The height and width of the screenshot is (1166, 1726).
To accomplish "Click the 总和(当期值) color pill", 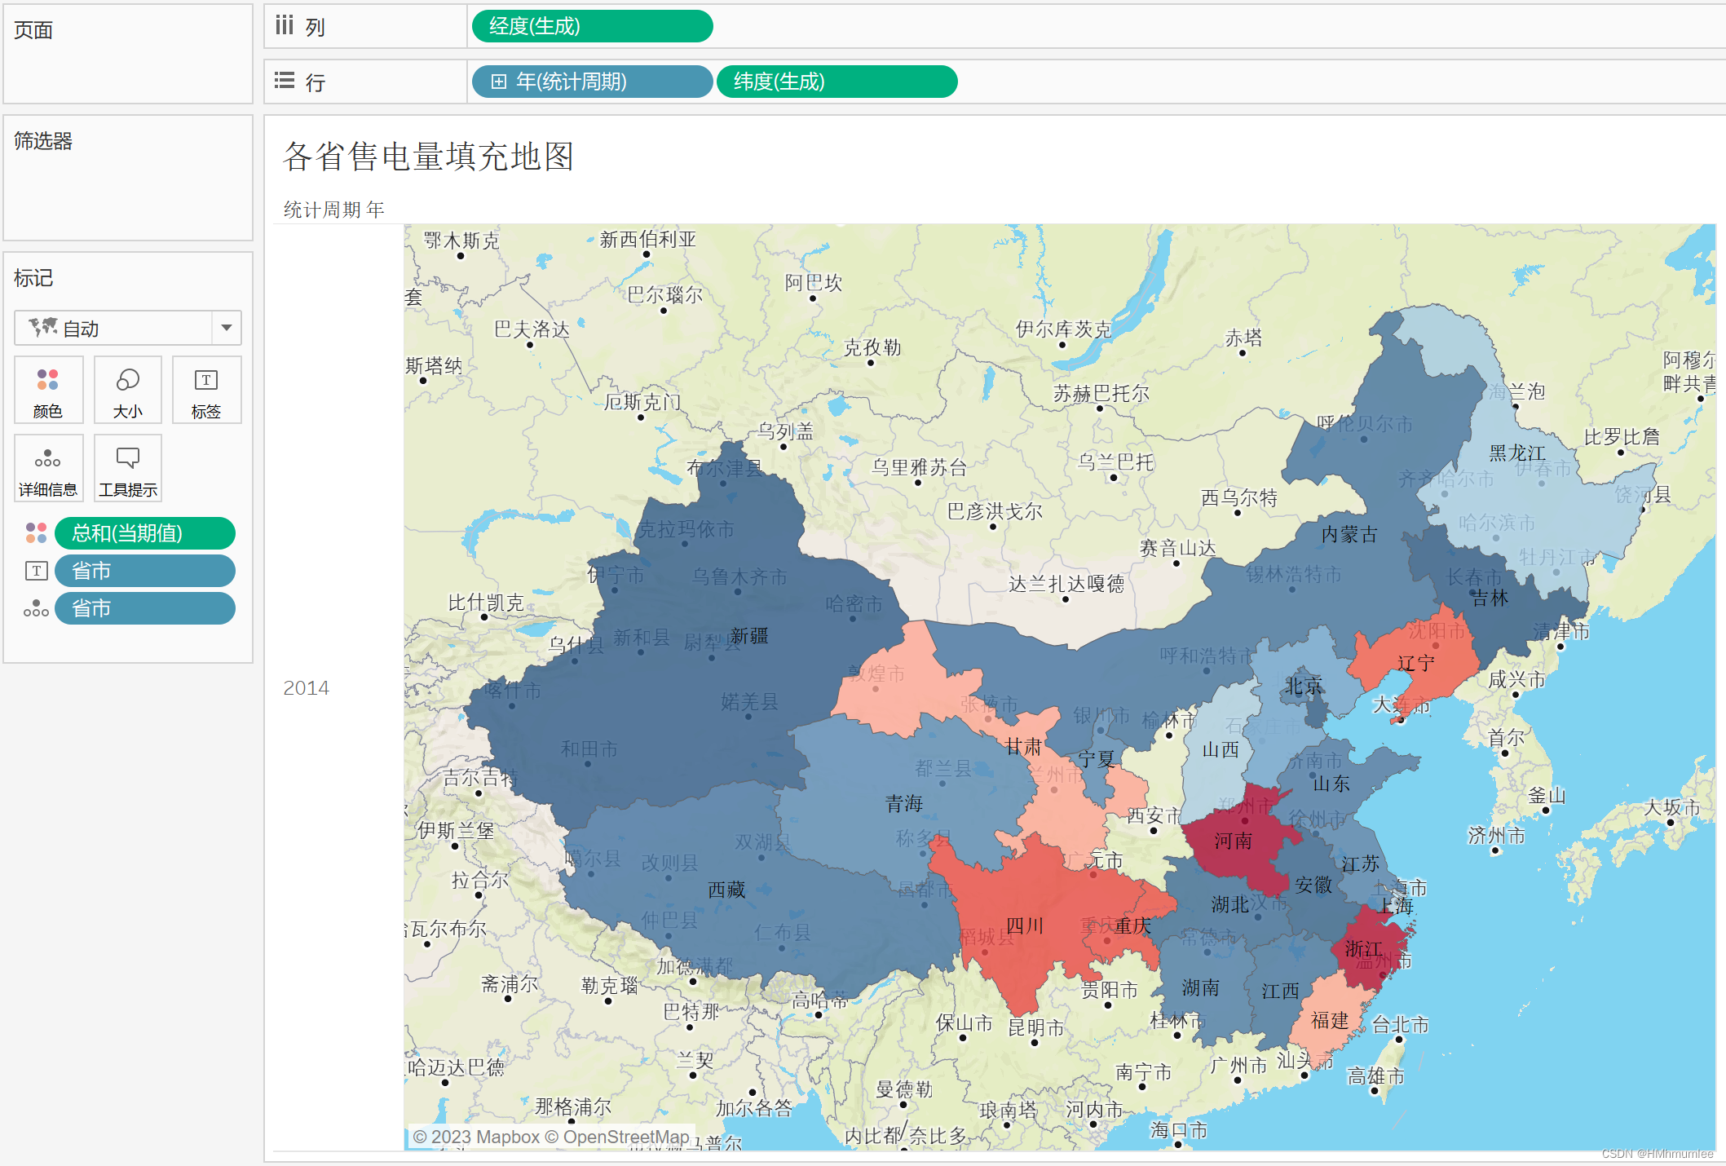I will (x=145, y=533).
